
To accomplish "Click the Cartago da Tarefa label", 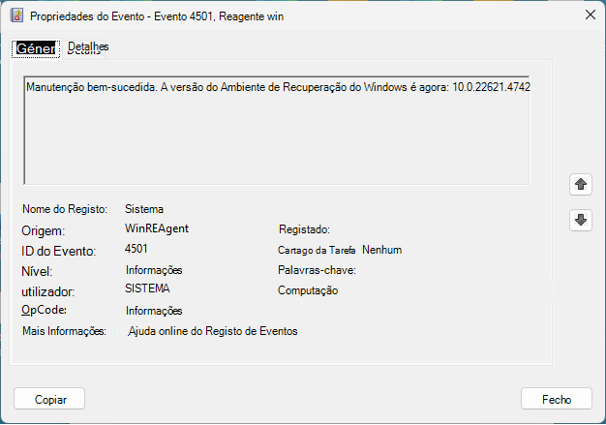I will click(x=317, y=251).
